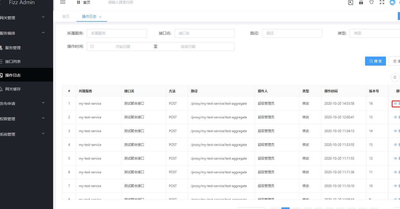400x209 pixels.
Task: Click the trash-icon clear button beside 搜索
Action: 394,61
